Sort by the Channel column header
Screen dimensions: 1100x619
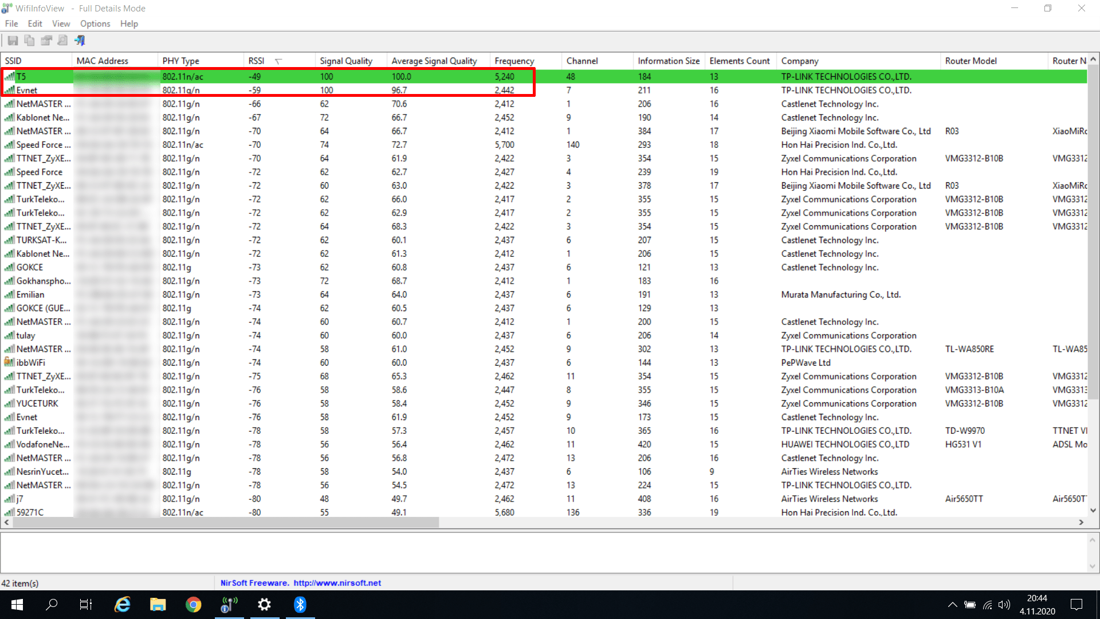(x=582, y=61)
